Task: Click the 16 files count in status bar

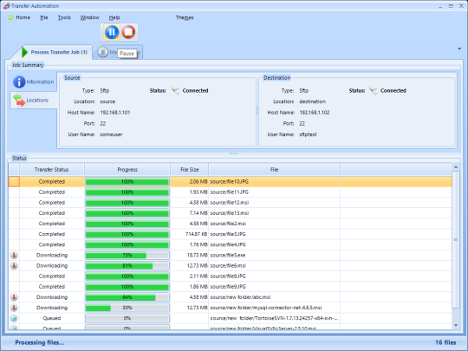Action: pos(445,342)
